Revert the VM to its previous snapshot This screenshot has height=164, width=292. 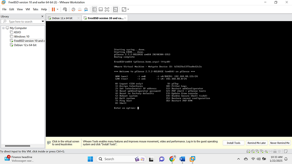80,9
